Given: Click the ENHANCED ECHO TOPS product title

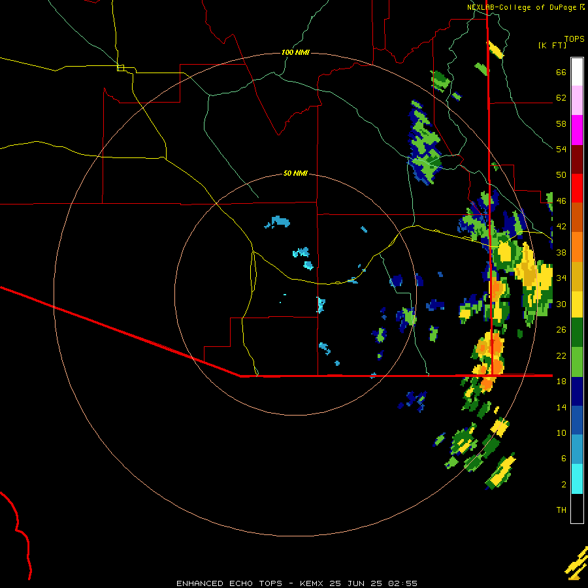Looking at the screenshot, I should [x=229, y=583].
